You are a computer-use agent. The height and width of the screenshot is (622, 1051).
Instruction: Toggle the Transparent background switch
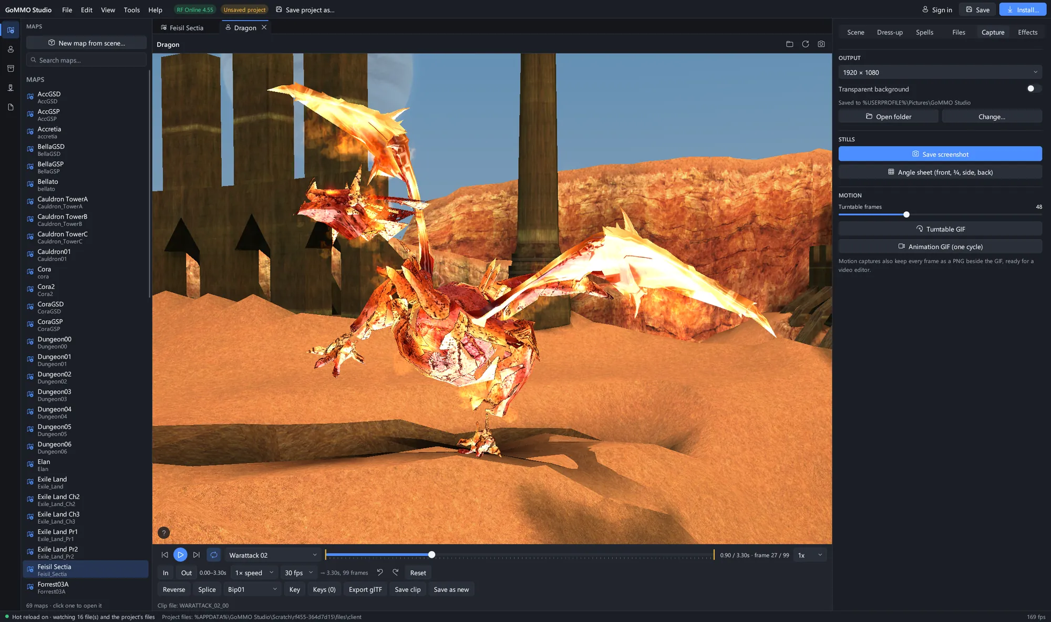pos(1034,88)
